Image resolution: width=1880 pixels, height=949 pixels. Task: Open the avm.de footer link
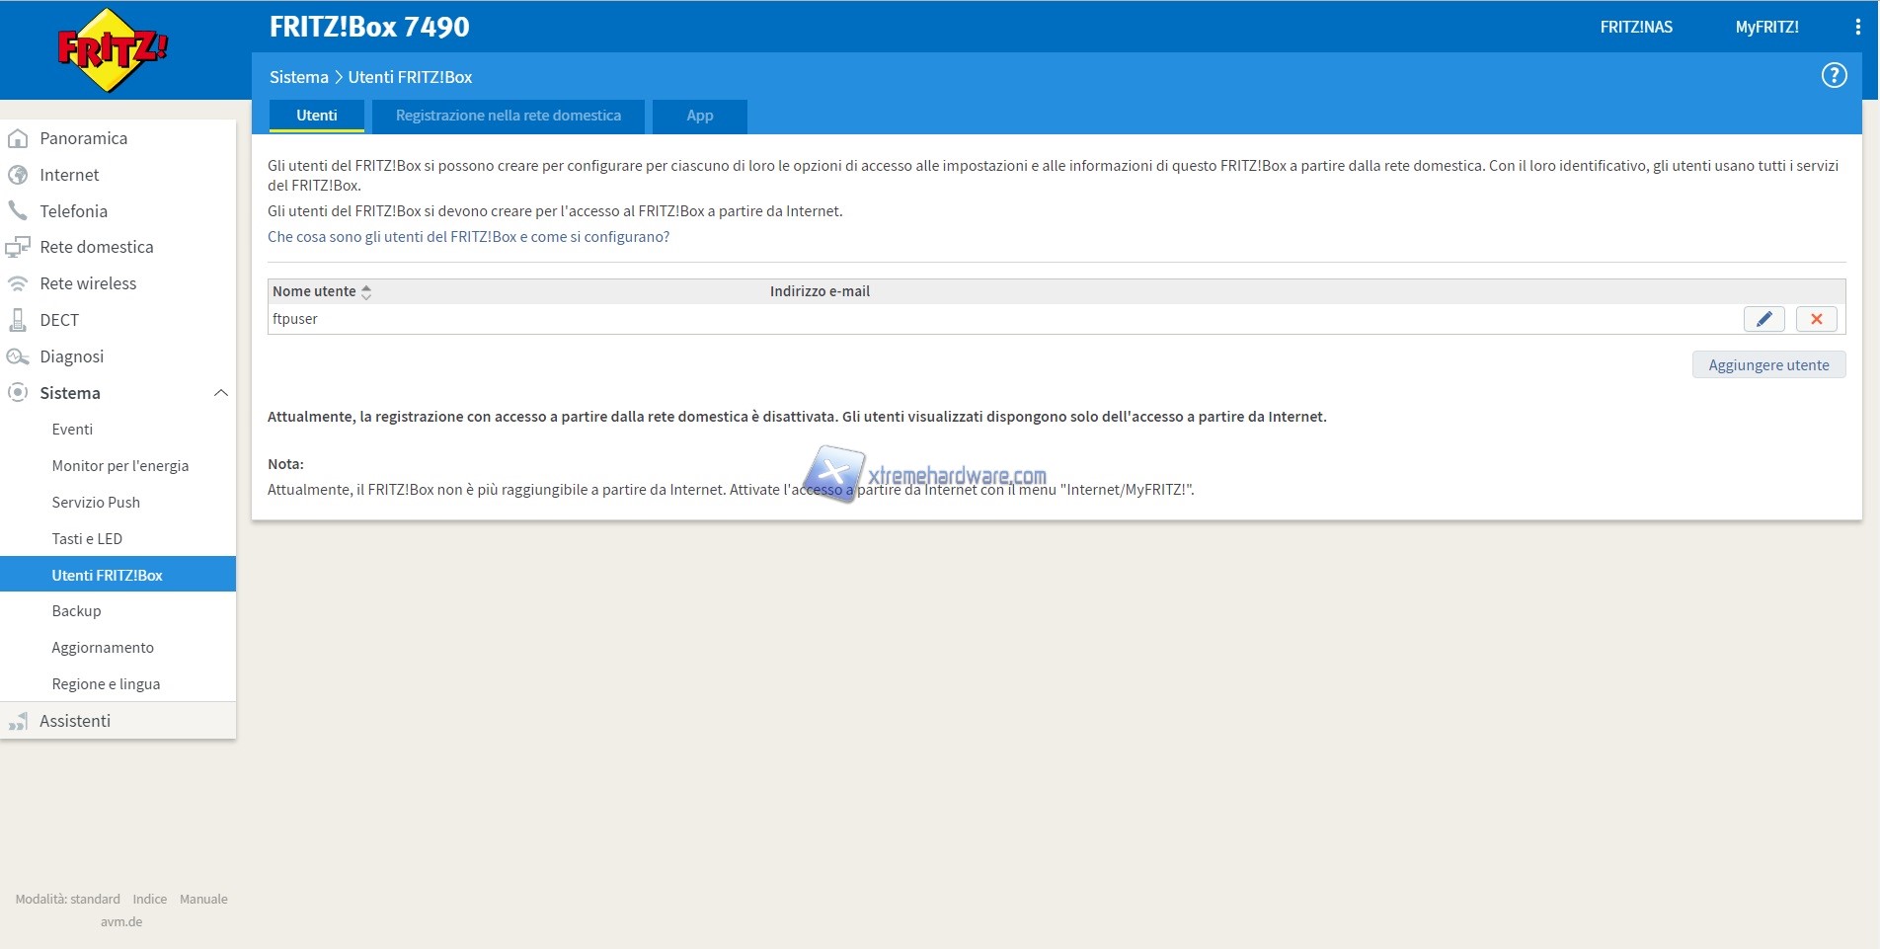121,921
